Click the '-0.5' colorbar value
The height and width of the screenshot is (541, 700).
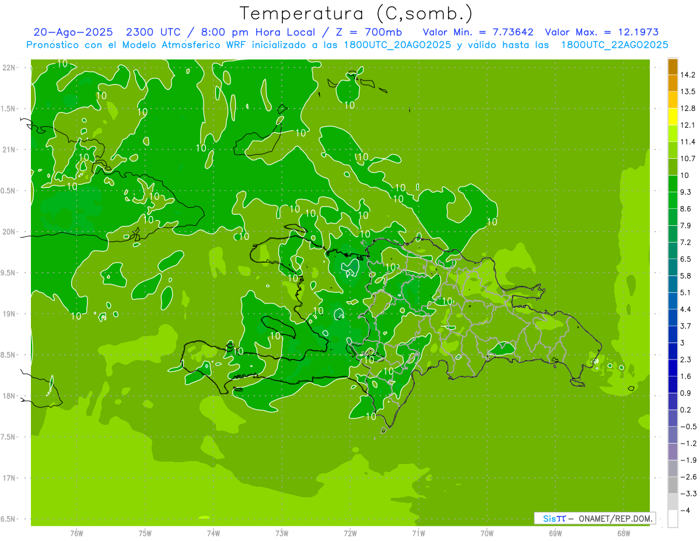[x=688, y=427]
